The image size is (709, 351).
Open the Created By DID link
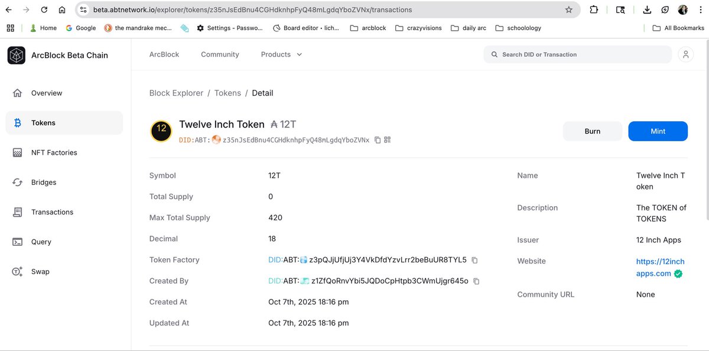tap(368, 281)
